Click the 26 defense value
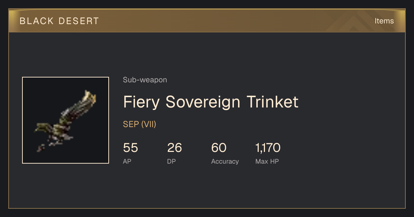The height and width of the screenshot is (217, 414). coord(175,148)
